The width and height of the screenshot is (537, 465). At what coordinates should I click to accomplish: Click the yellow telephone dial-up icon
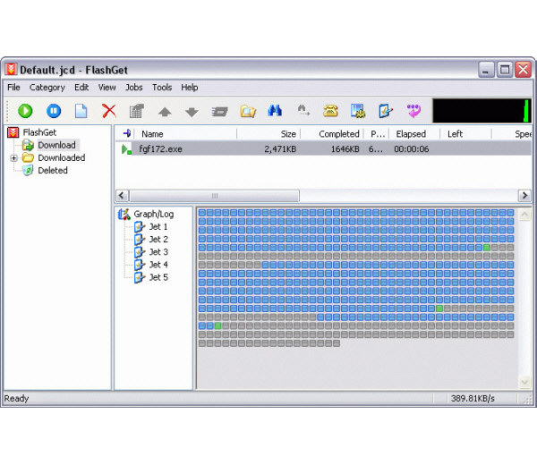[330, 111]
